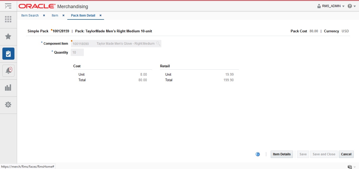Click the Component Item input field
The image size is (359, 169).
[116, 44]
